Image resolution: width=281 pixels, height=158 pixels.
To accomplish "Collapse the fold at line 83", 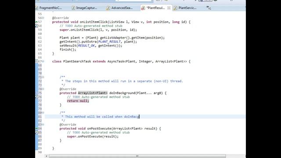I will click(43, 125).
